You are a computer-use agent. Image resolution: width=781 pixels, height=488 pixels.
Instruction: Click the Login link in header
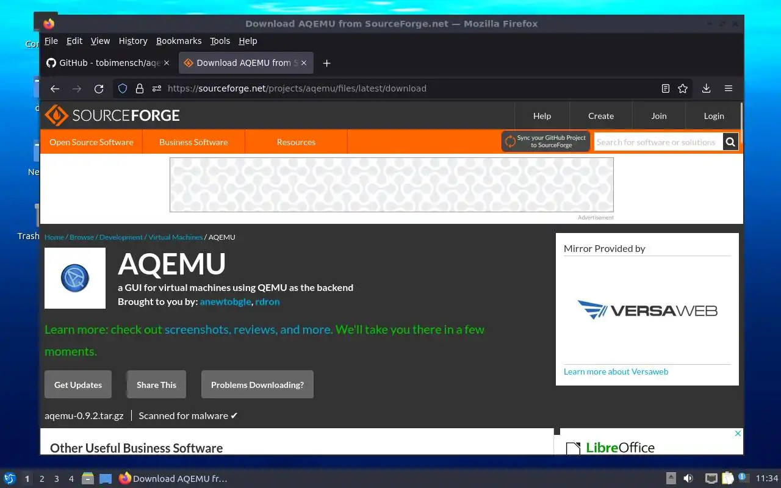coord(714,116)
